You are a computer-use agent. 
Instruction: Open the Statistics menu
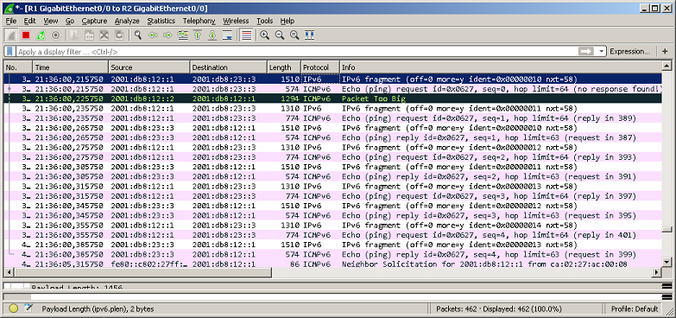point(161,21)
